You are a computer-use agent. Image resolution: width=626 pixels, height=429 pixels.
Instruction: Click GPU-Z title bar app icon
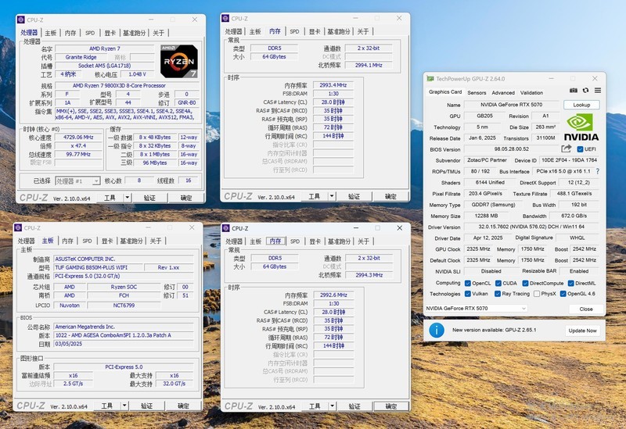tap(430, 79)
